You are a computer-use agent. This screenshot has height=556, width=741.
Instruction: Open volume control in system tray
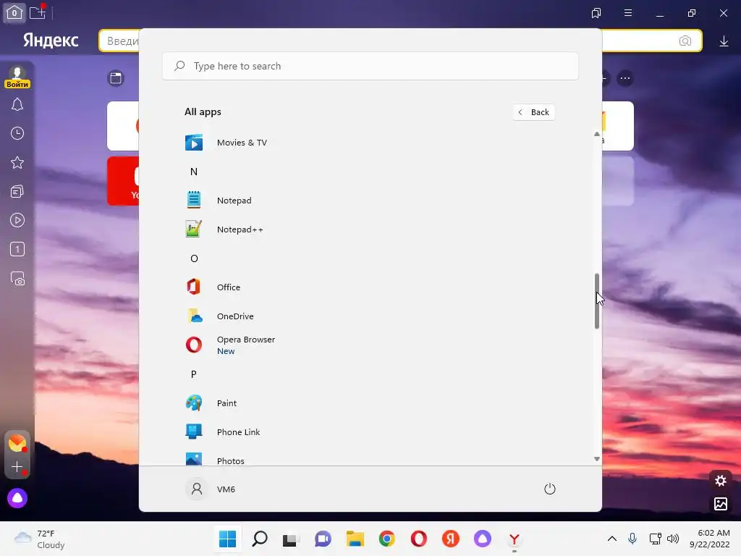673,539
